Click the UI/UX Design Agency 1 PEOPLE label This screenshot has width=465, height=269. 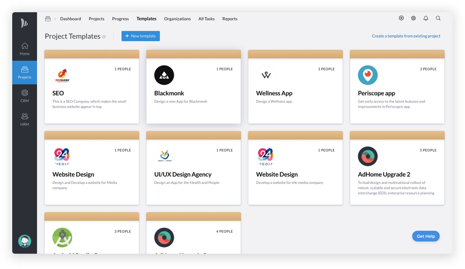pyautogui.click(x=225, y=150)
